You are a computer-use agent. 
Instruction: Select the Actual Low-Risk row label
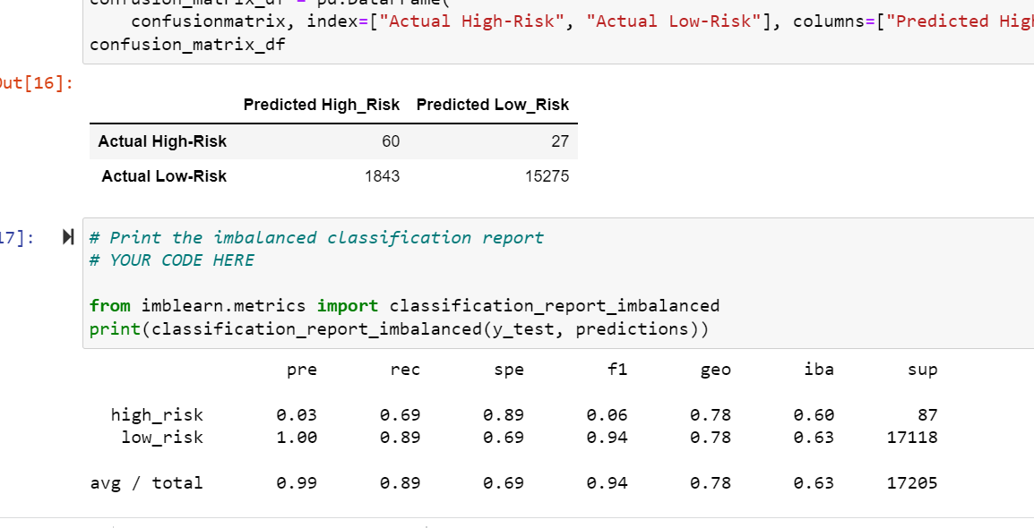coord(163,176)
